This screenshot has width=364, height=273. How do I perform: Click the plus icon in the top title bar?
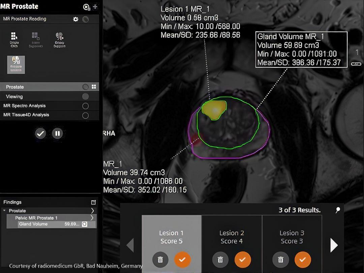click(95, 6)
